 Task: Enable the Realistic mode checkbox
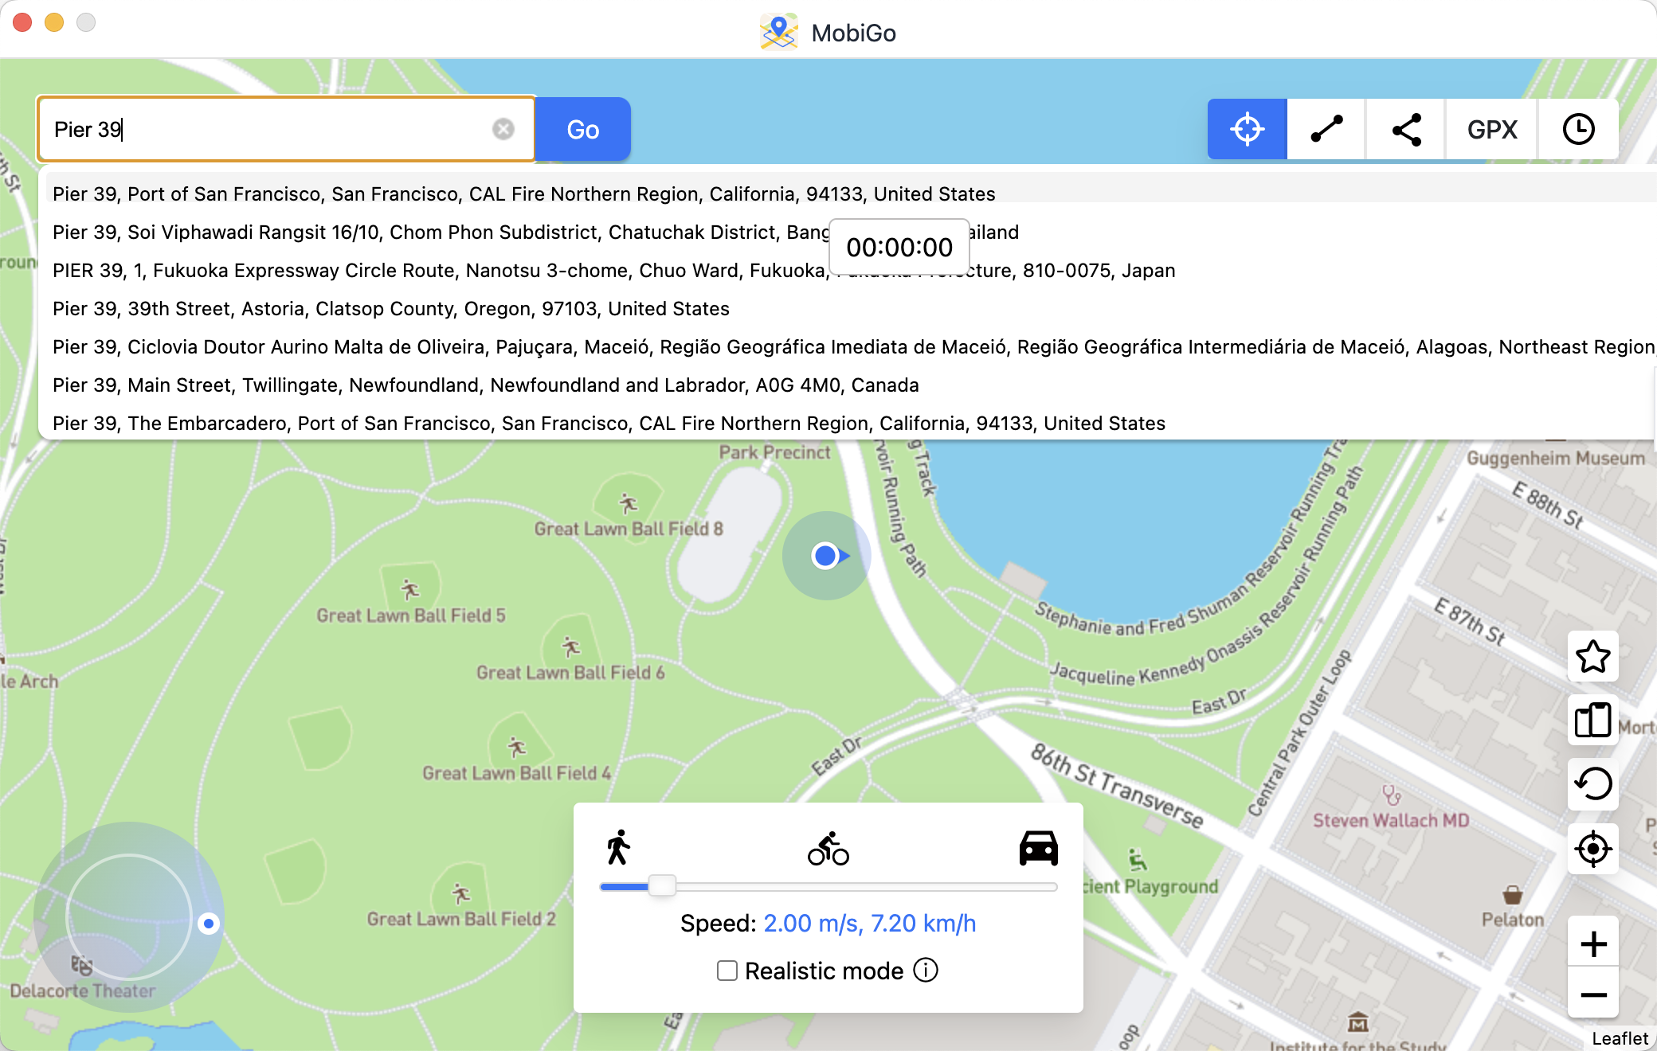click(727, 971)
